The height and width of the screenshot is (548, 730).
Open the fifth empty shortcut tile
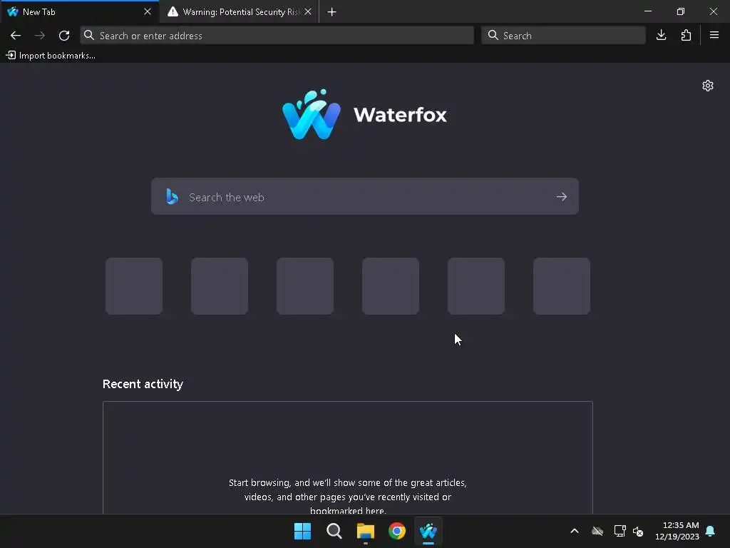click(x=475, y=286)
